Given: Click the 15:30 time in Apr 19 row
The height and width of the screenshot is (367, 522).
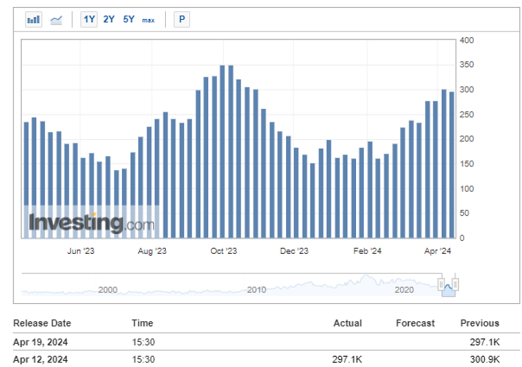Looking at the screenshot, I should 143,342.
